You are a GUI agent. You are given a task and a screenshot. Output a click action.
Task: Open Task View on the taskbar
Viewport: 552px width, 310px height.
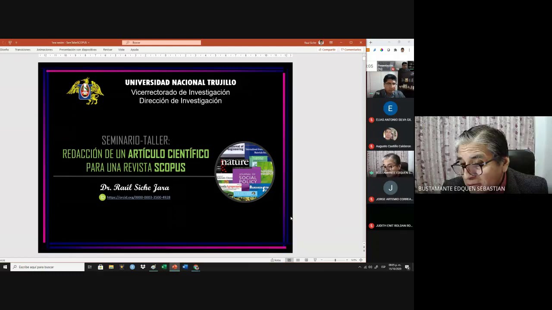90,267
